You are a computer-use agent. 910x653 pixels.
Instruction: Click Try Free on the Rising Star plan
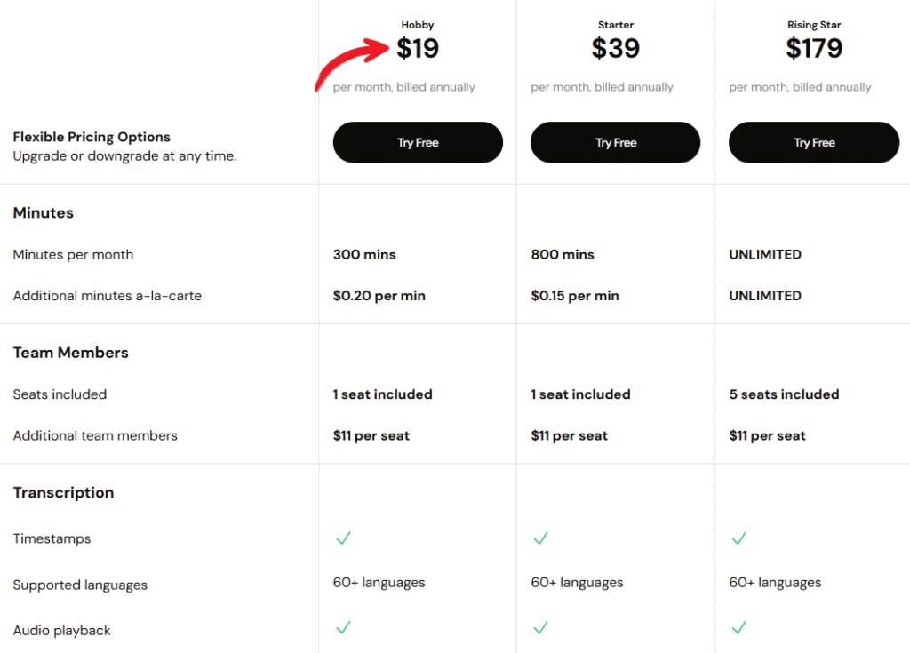click(813, 142)
